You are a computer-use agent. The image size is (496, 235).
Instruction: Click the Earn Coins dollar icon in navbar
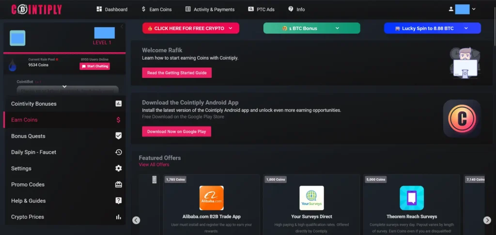(143, 9)
